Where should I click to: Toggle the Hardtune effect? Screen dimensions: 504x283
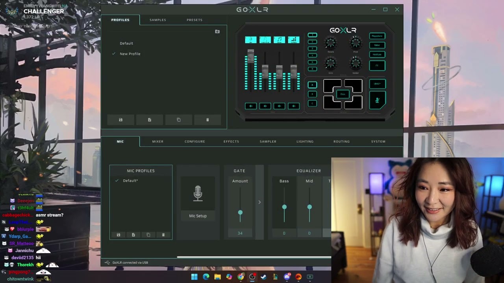pyautogui.click(x=377, y=54)
